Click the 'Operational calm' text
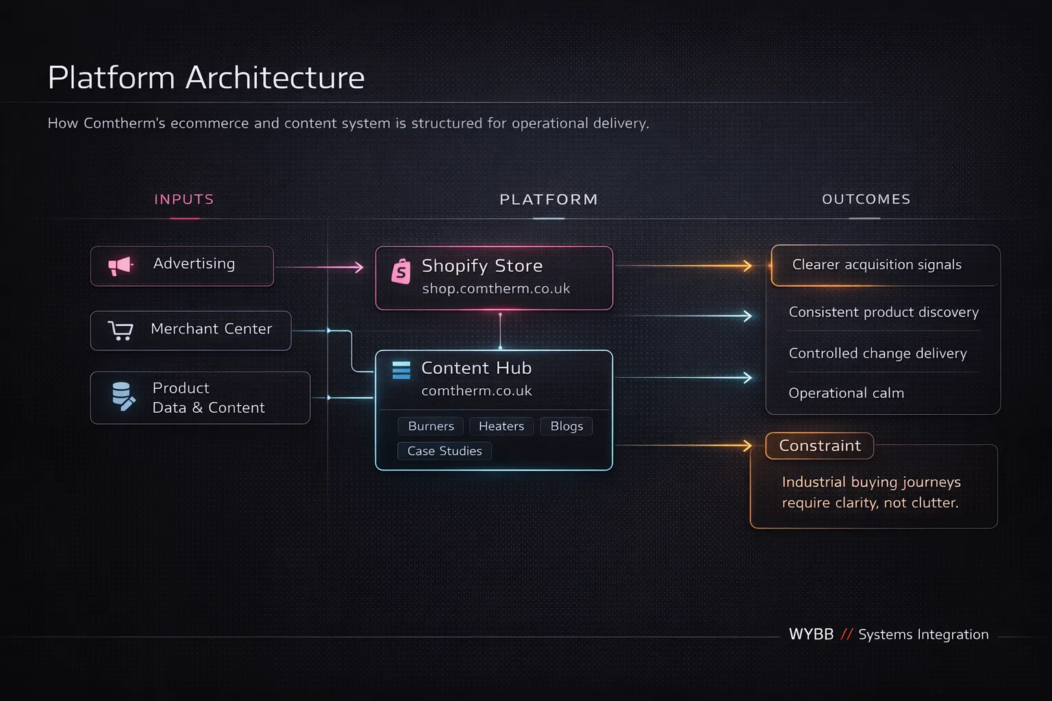This screenshot has height=701, width=1052. coord(847,393)
